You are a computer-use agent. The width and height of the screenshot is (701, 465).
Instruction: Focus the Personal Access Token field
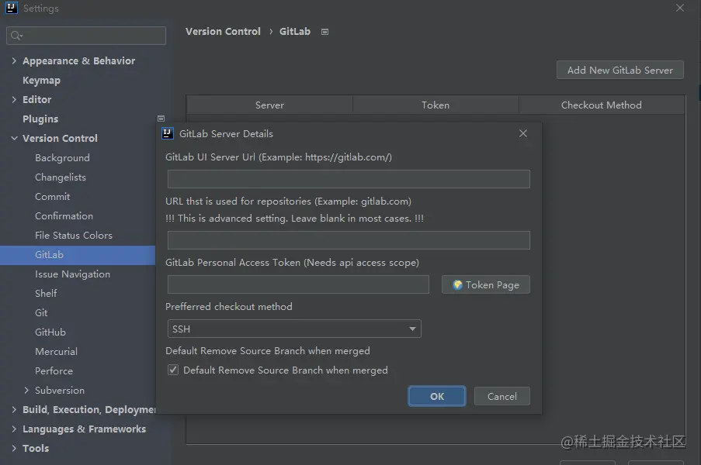pos(298,284)
